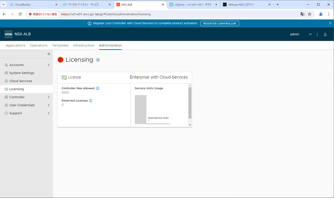The height and width of the screenshot is (198, 334).
Task: Click the vmw logo in the header
Action: click(8, 34)
